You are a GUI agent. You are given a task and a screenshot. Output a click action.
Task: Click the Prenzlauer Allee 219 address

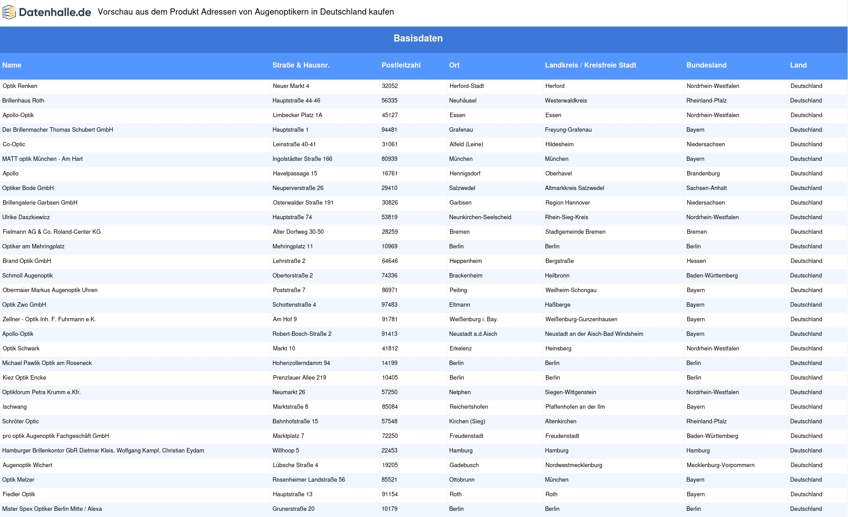299,378
